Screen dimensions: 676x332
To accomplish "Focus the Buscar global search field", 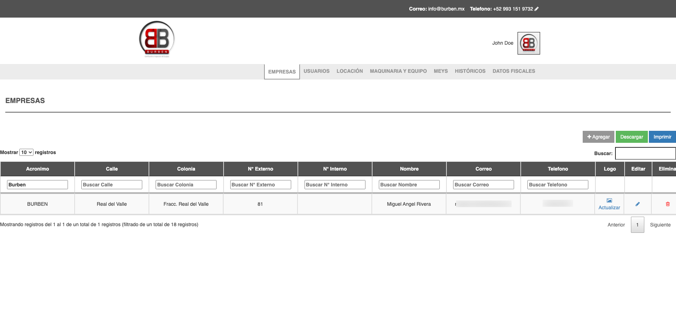I will point(645,153).
